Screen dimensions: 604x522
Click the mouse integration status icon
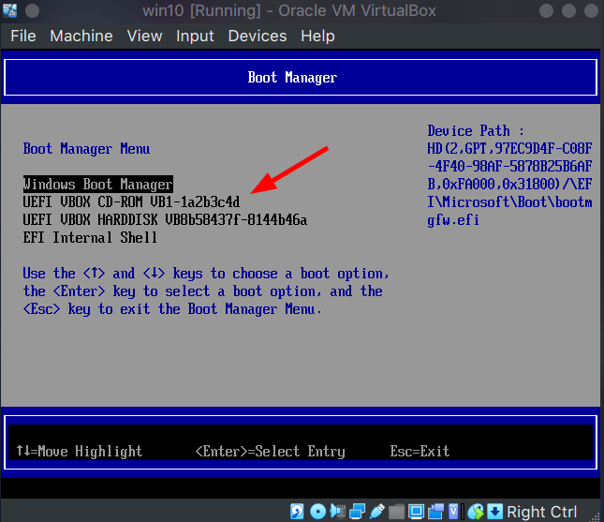tap(476, 511)
